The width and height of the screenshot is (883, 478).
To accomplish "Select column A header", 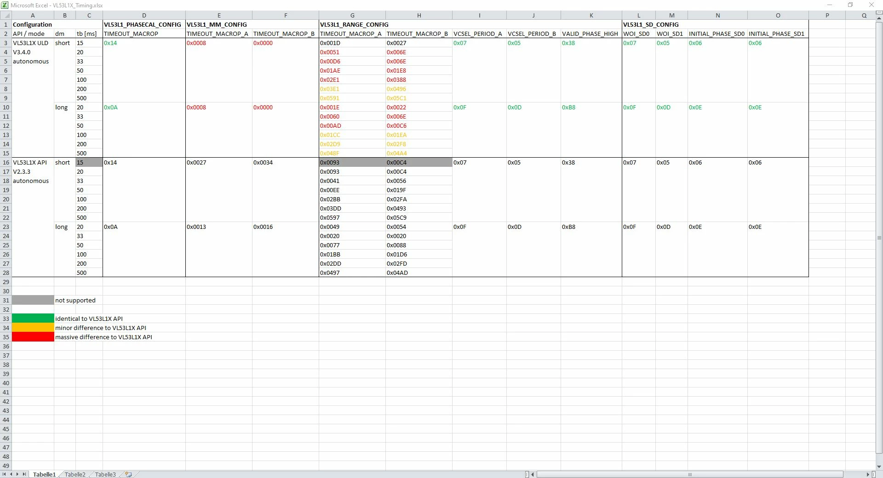I will (33, 15).
